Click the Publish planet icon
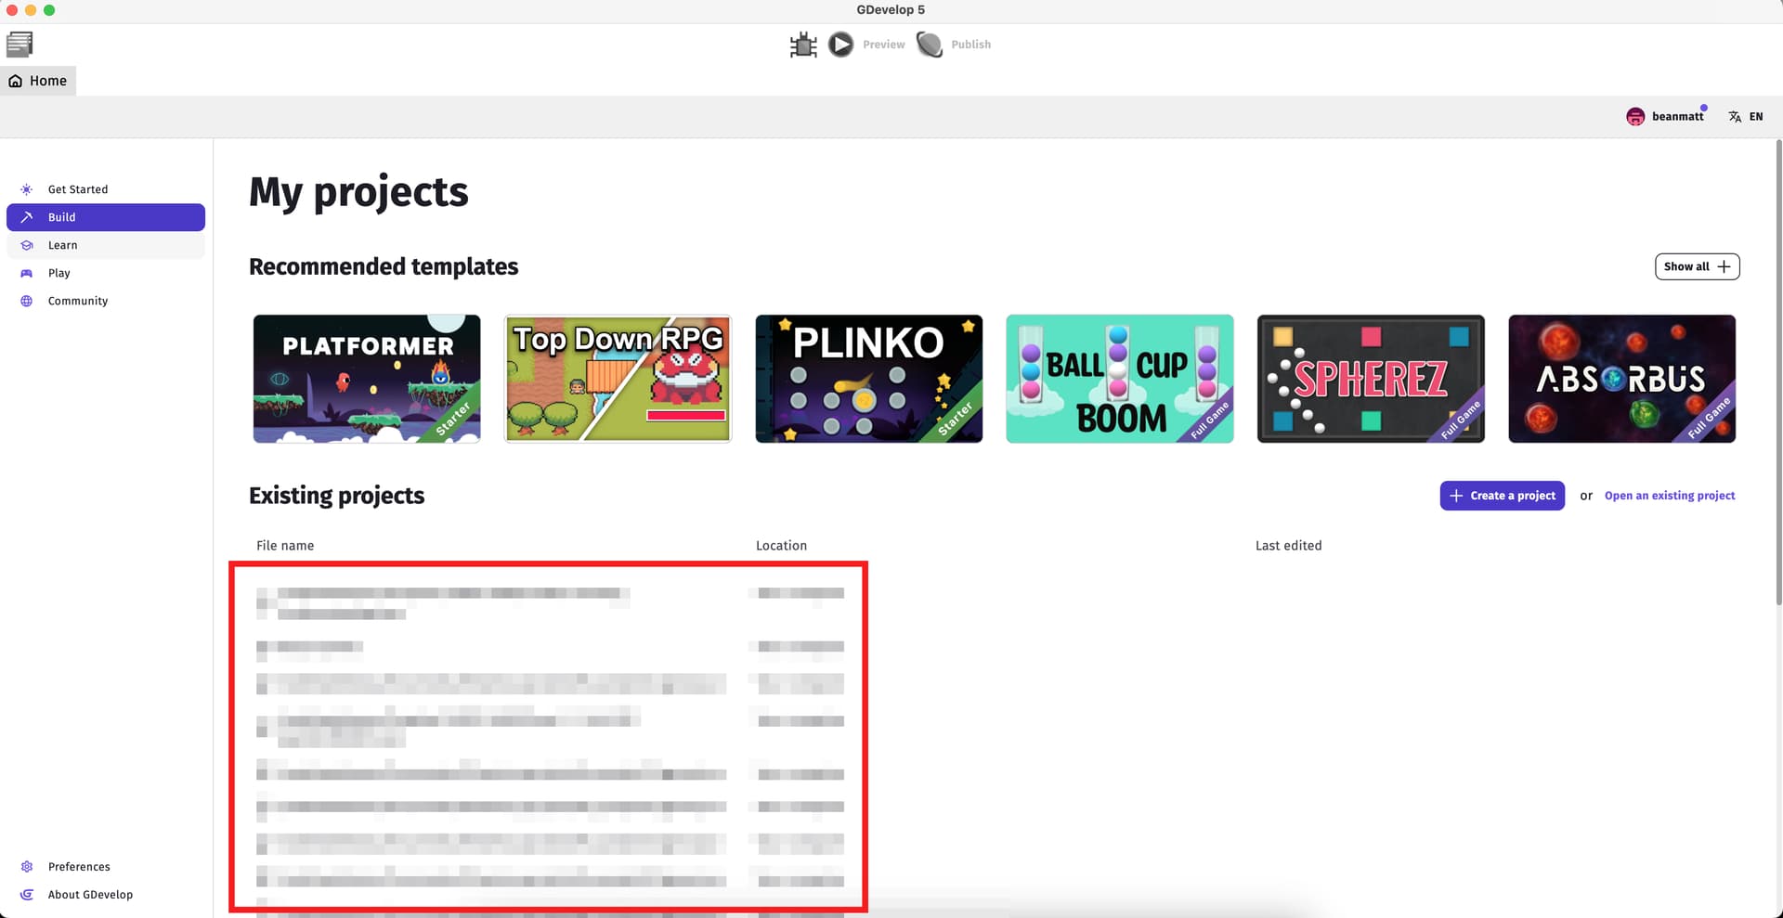1783x918 pixels. click(x=930, y=45)
